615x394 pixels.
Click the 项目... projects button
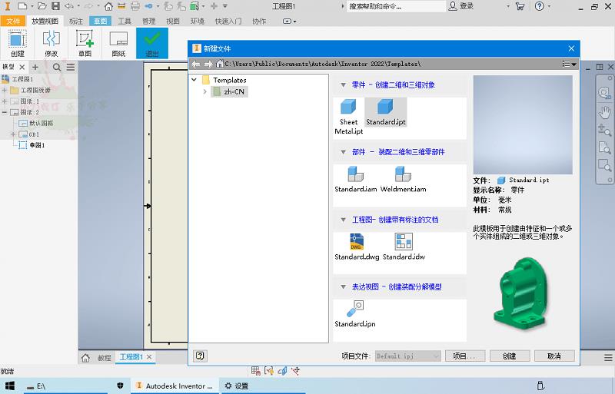pyautogui.click(x=465, y=356)
